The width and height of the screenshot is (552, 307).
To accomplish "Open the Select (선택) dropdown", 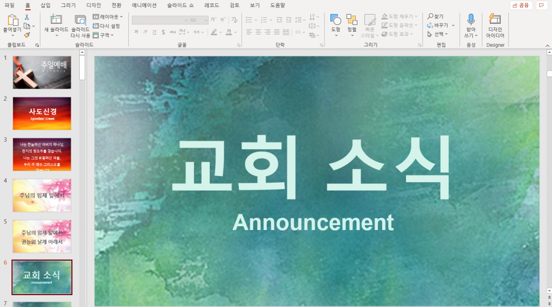I will (x=437, y=34).
